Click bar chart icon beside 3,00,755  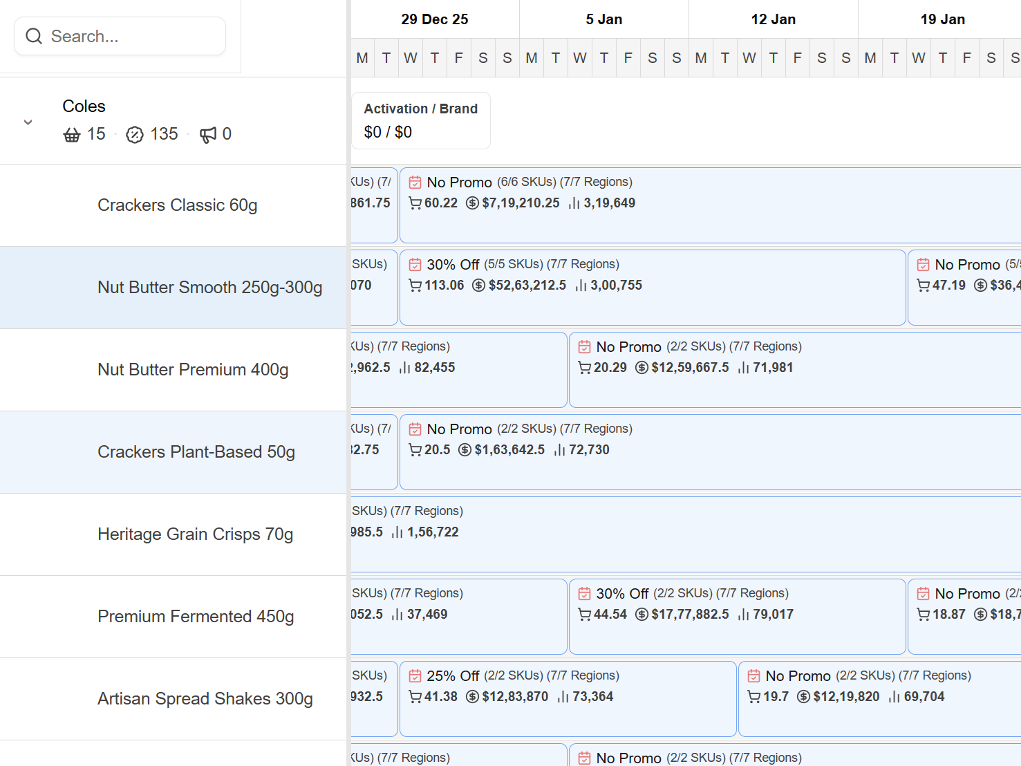pyautogui.click(x=581, y=286)
